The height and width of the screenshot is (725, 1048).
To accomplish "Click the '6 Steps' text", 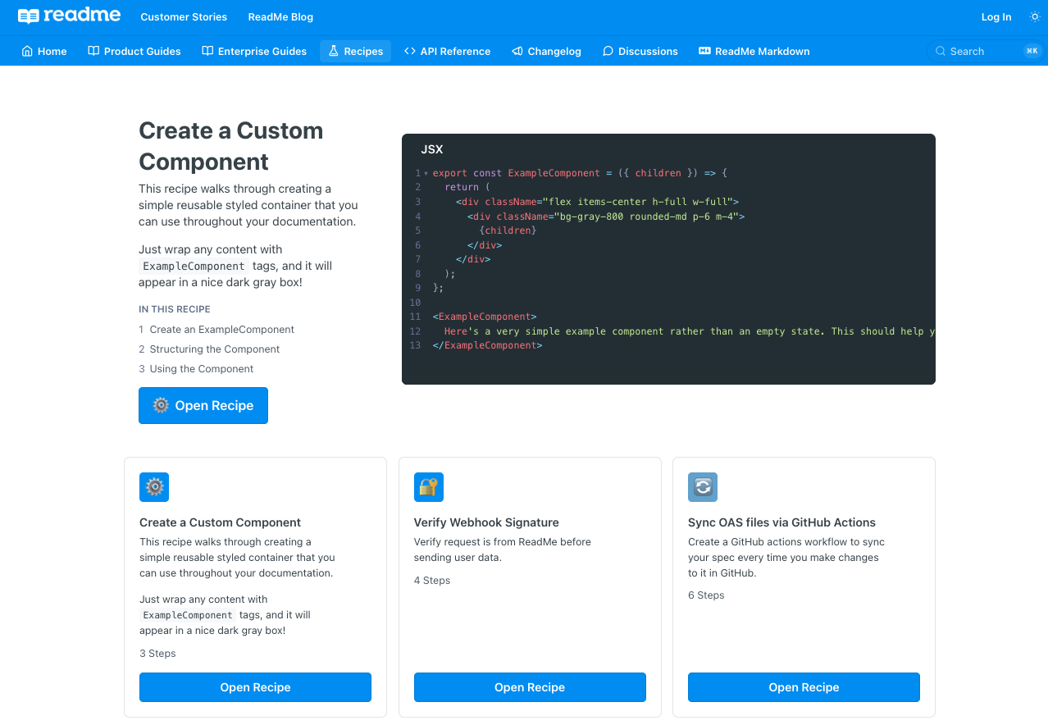I will 706,595.
